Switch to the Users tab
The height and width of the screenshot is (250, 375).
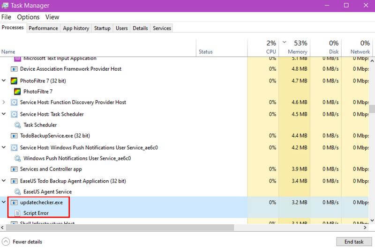tap(122, 28)
